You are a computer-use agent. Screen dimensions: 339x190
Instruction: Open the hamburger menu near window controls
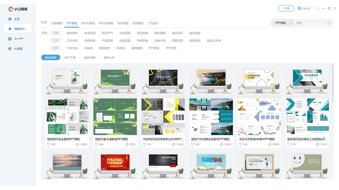pos(318,8)
